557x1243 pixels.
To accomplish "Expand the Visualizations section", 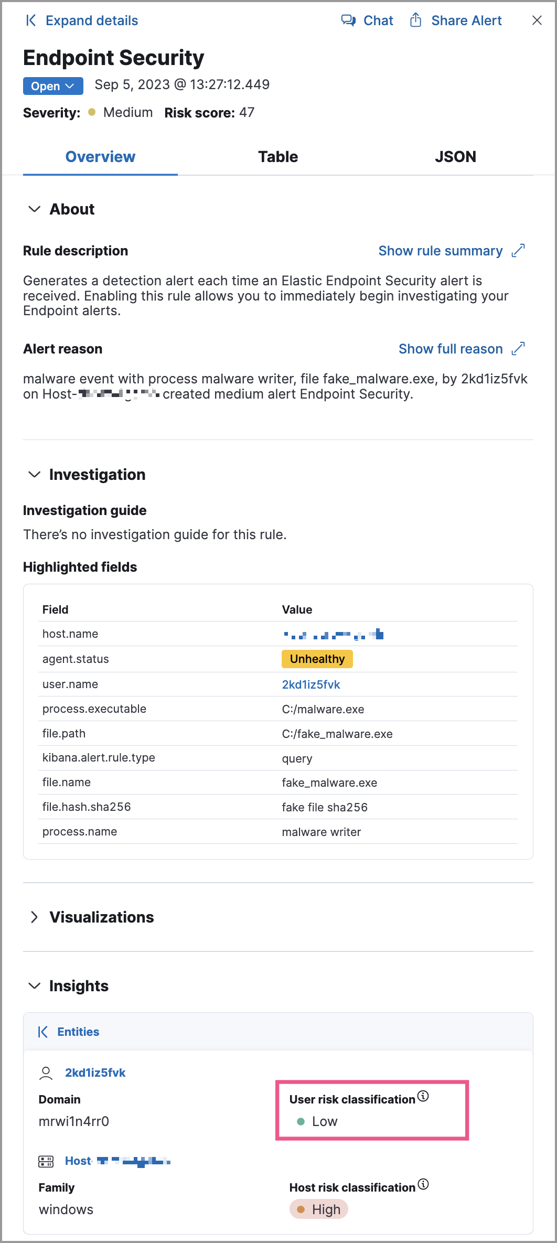I will click(35, 917).
